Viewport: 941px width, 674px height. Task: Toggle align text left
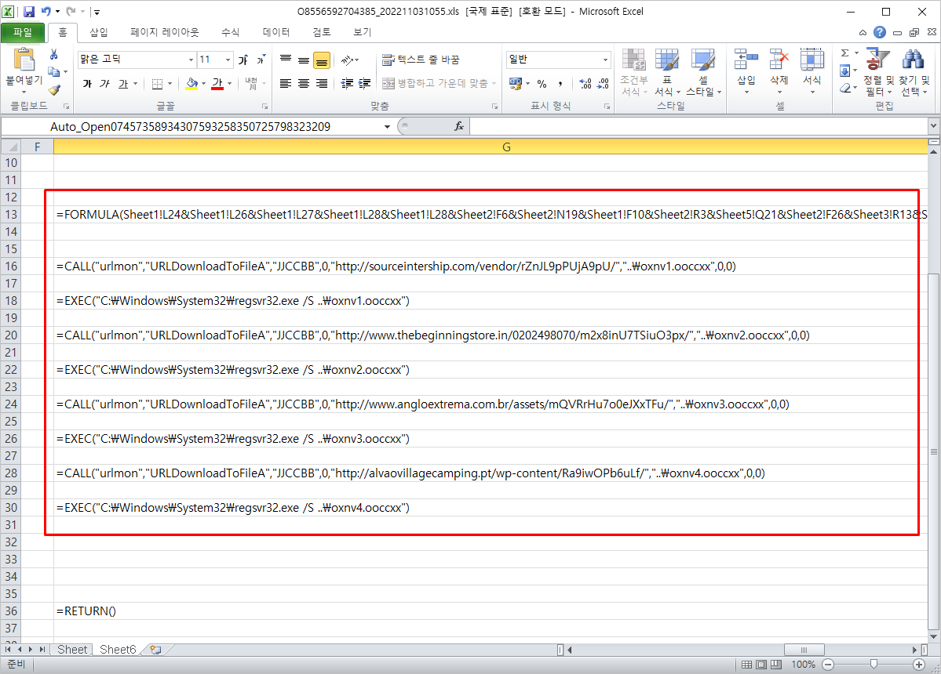pyautogui.click(x=286, y=84)
